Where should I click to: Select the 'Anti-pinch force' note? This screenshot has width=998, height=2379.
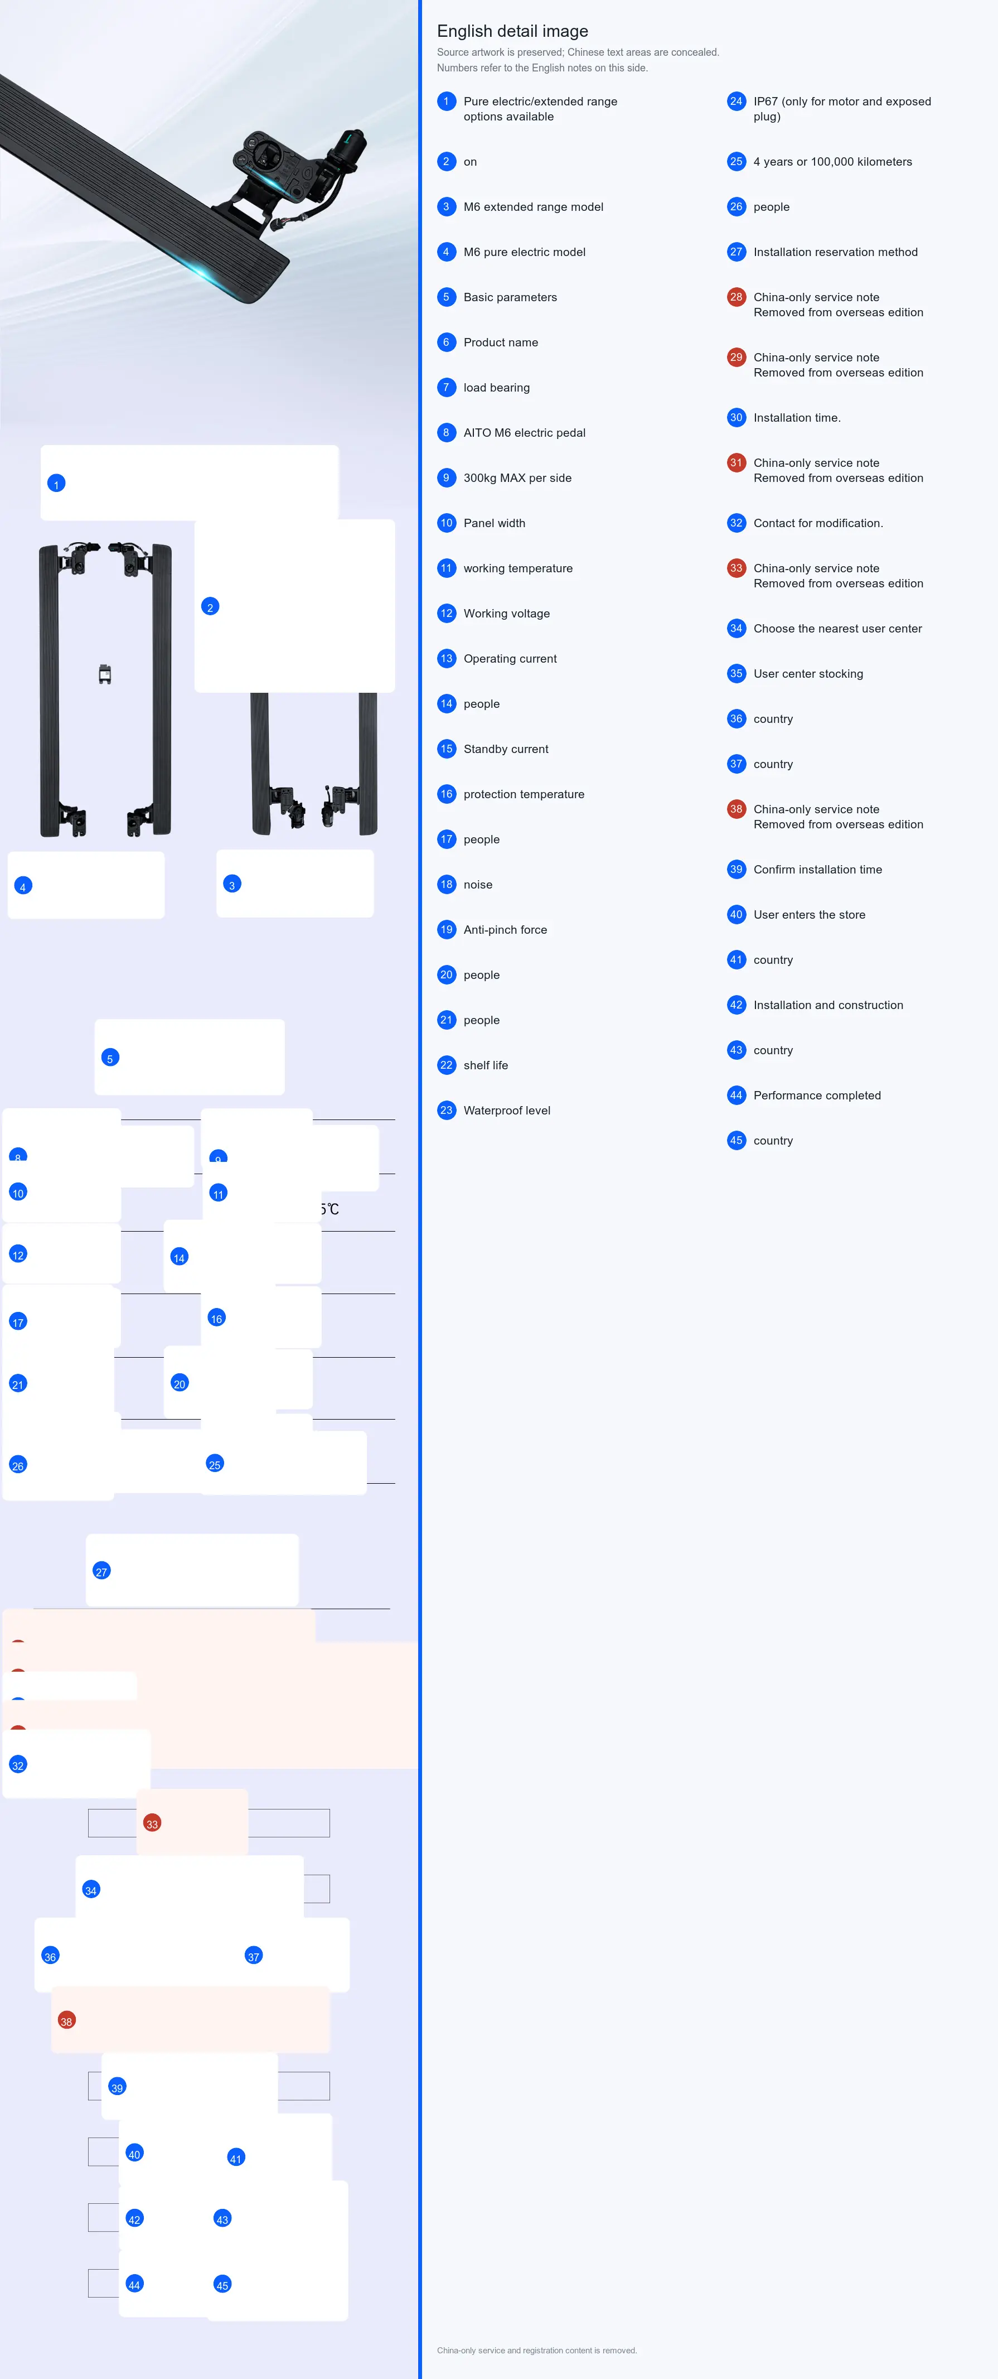coord(505,930)
